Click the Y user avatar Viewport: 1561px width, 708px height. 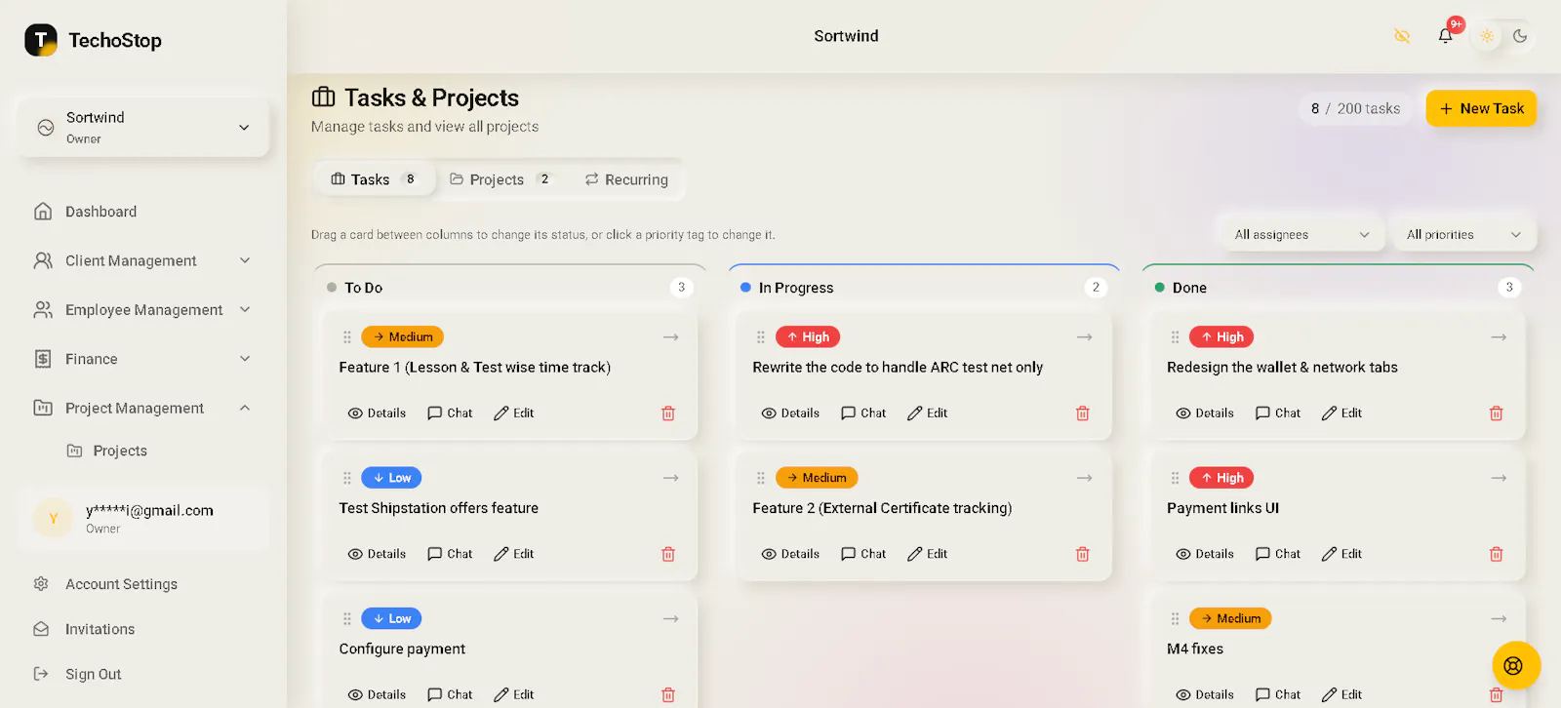coord(54,518)
